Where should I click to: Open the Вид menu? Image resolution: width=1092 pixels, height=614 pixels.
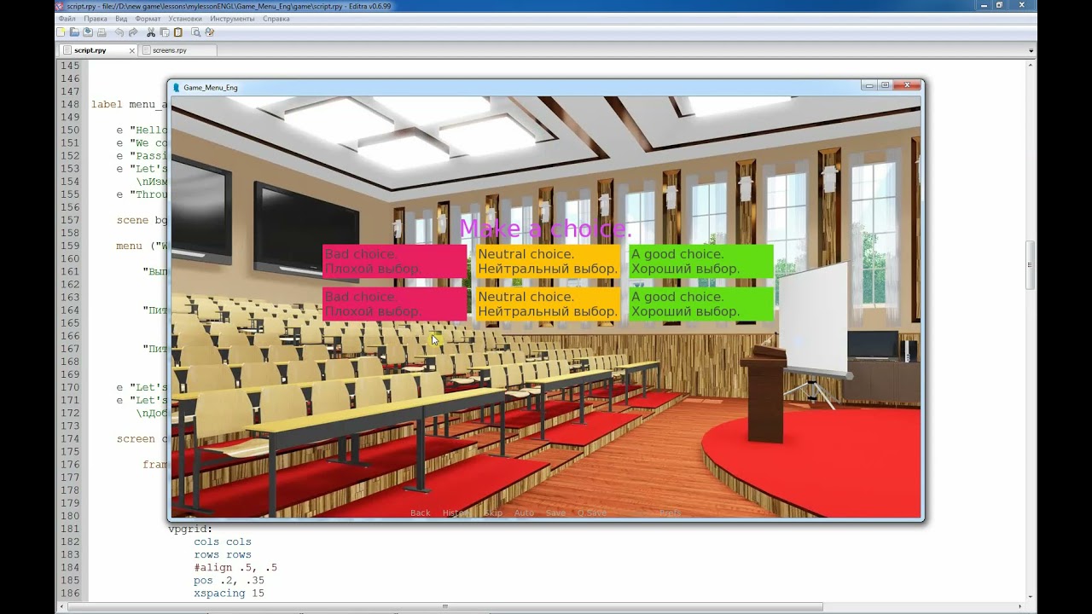click(121, 18)
